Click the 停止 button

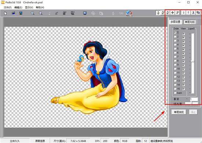tap(193, 112)
